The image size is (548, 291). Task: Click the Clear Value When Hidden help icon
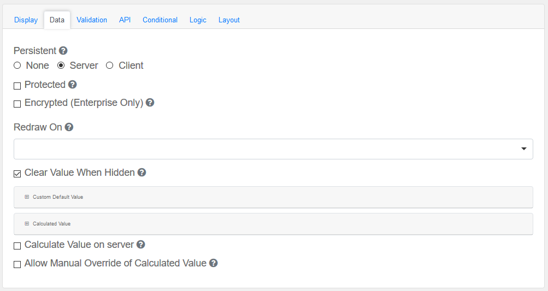point(142,173)
